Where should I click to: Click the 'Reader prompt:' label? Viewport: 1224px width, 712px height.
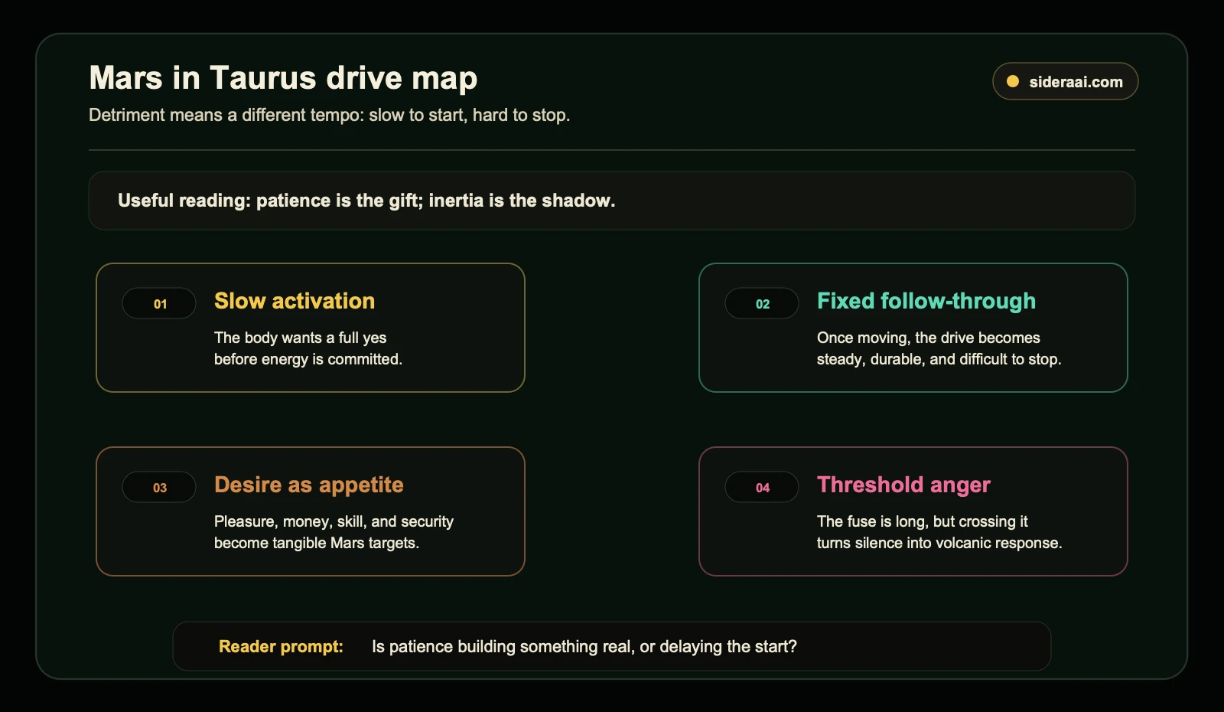281,646
